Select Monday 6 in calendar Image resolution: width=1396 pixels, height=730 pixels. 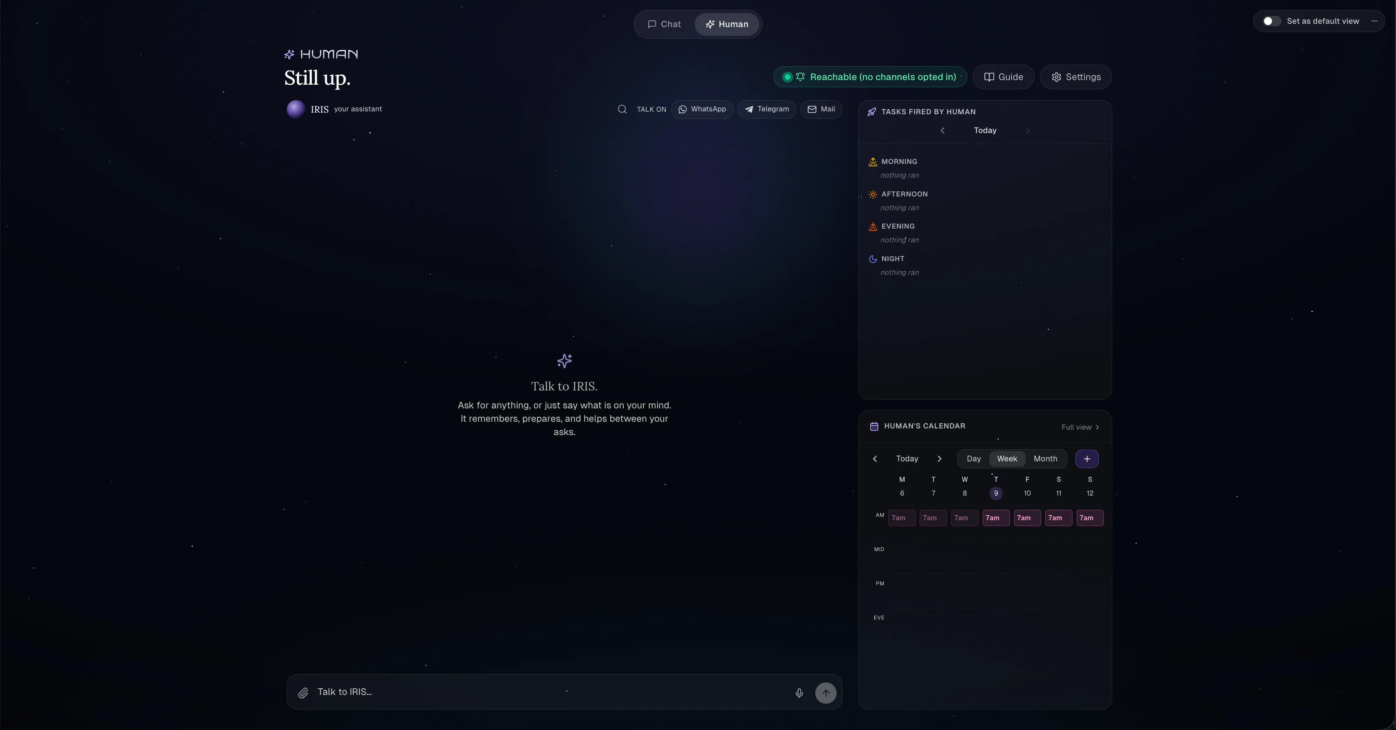(x=902, y=493)
